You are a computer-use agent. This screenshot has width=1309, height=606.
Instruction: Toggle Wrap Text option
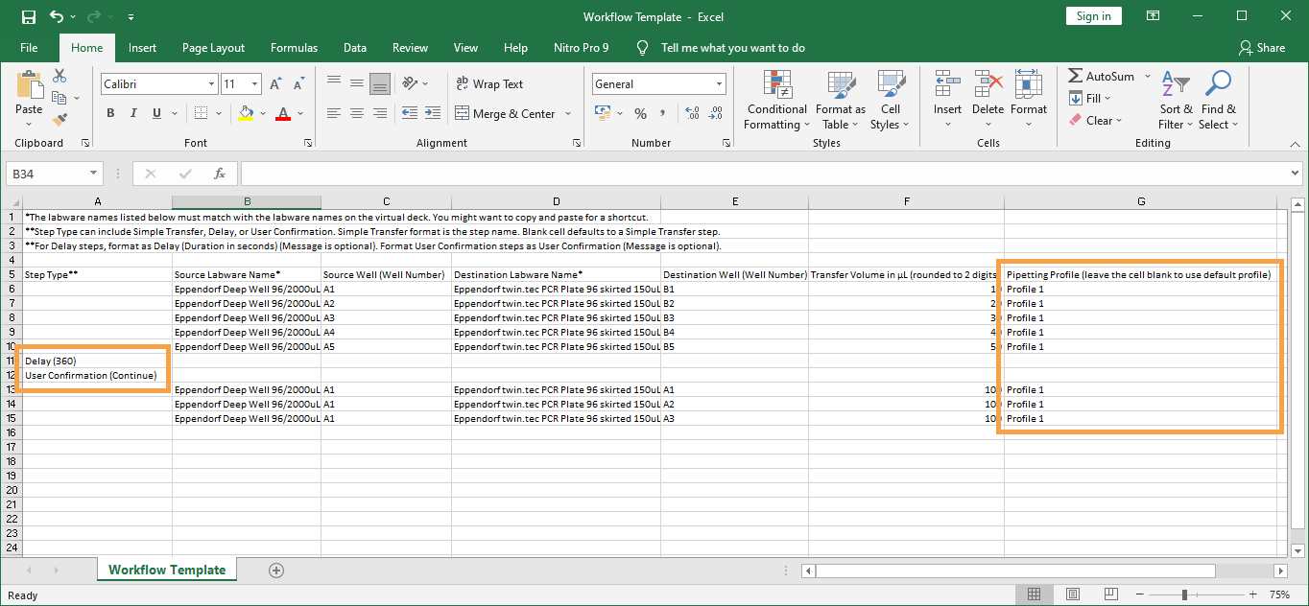(x=489, y=84)
